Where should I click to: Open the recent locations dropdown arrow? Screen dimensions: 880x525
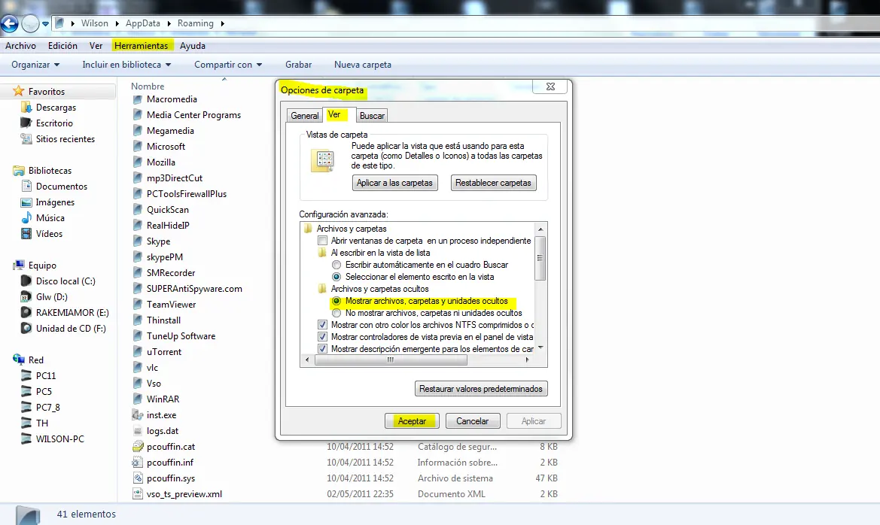(x=45, y=23)
